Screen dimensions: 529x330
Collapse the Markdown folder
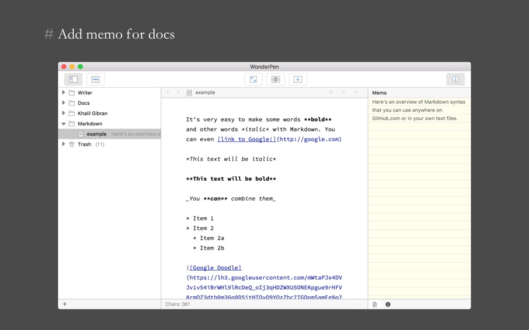coord(64,123)
